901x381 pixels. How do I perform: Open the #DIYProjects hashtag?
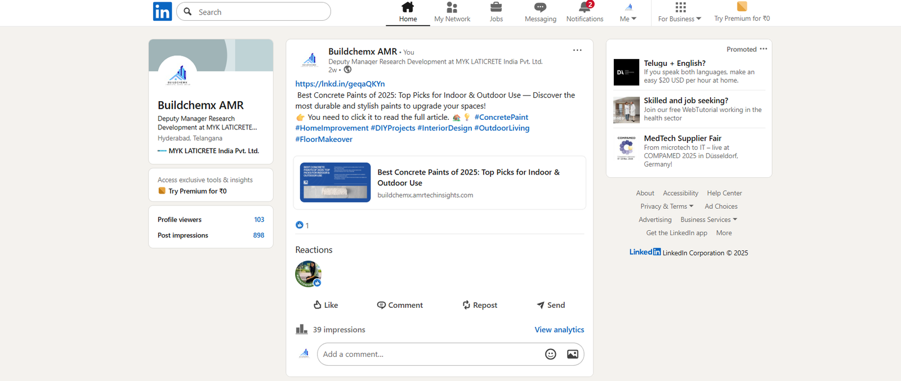393,128
